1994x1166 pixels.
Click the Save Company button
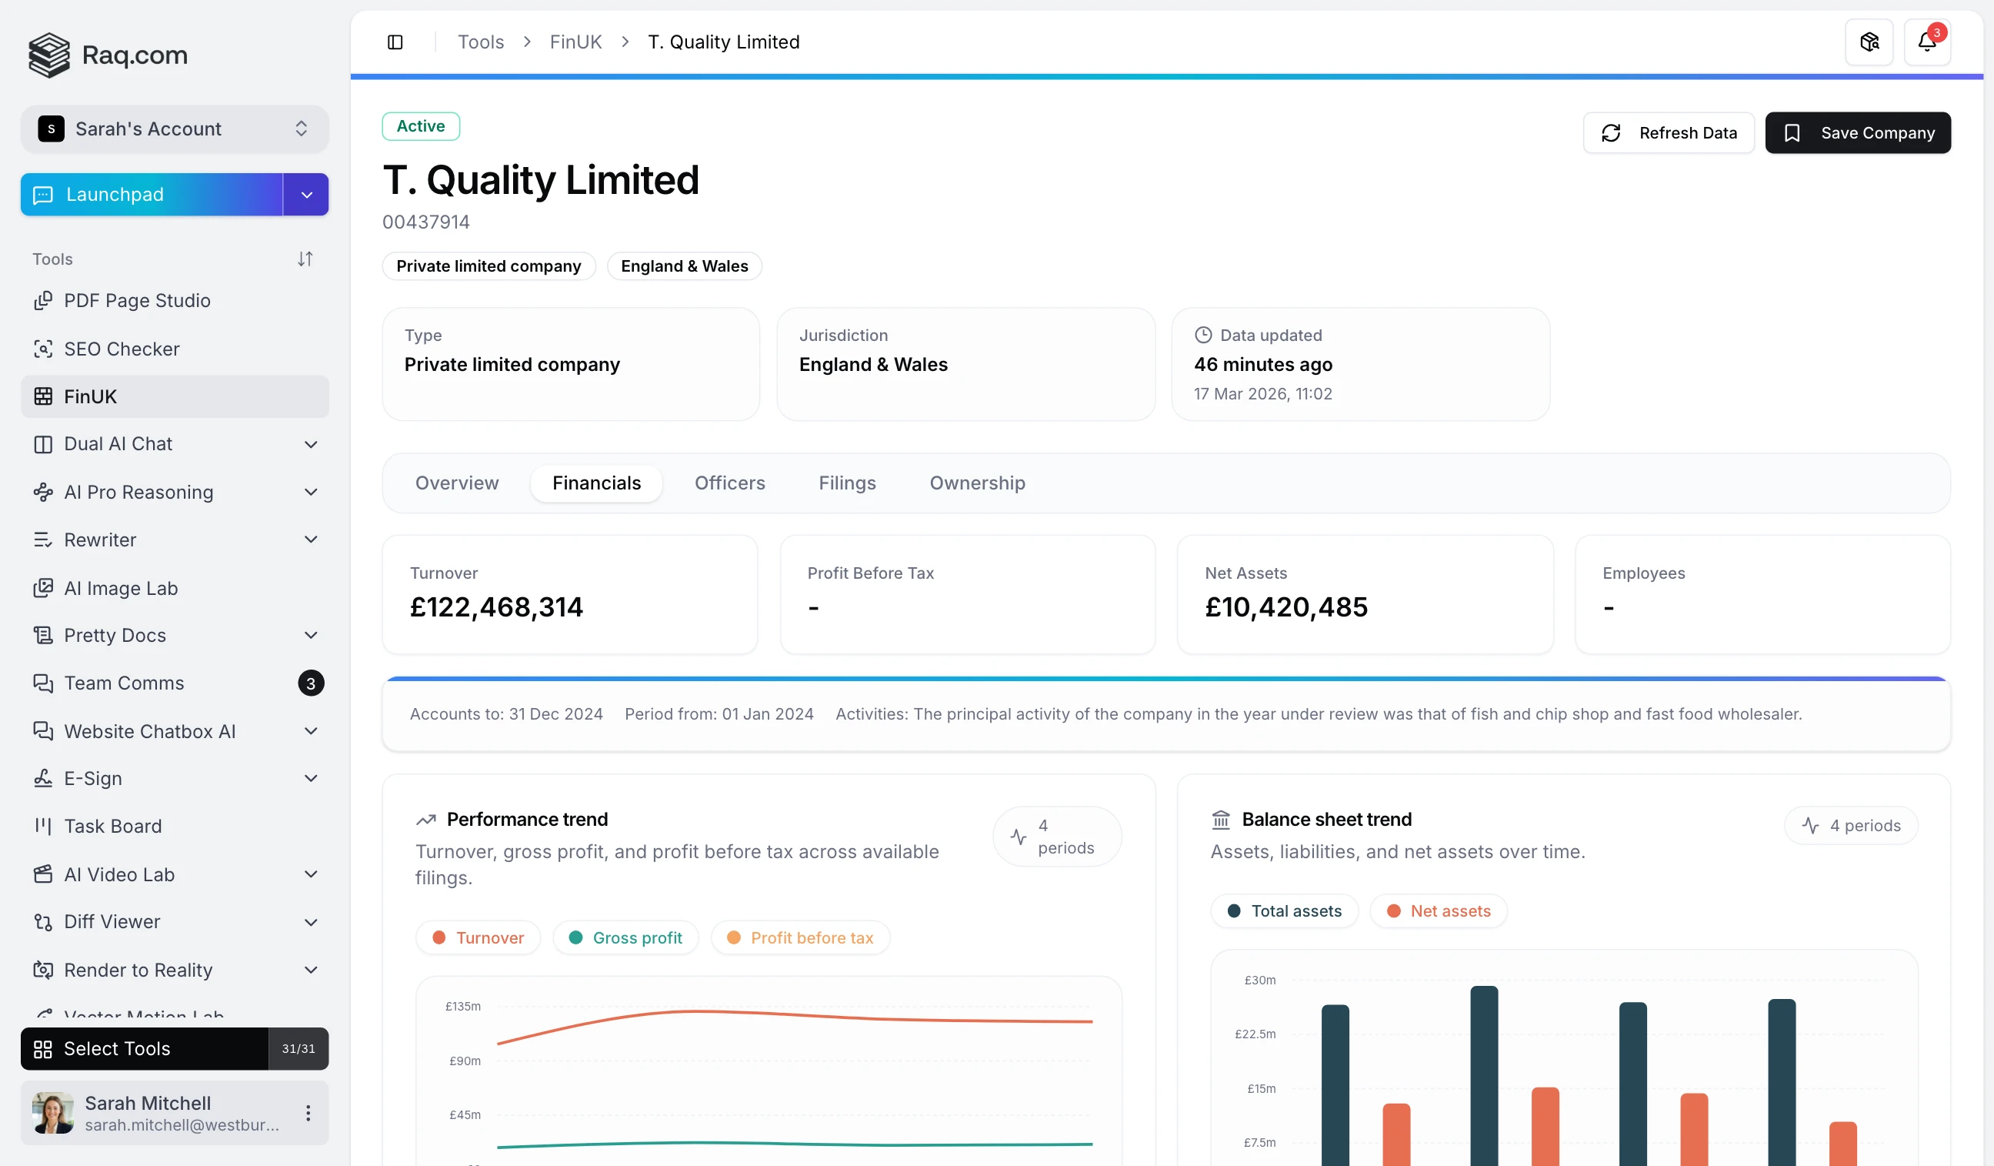click(1858, 132)
